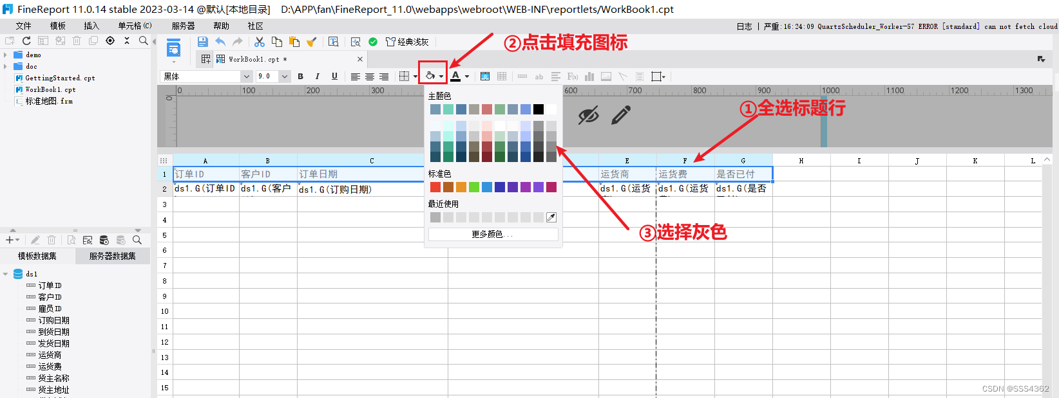This screenshot has width=1059, height=398.
Task: Open the 单元格 menu
Action: pos(135,26)
